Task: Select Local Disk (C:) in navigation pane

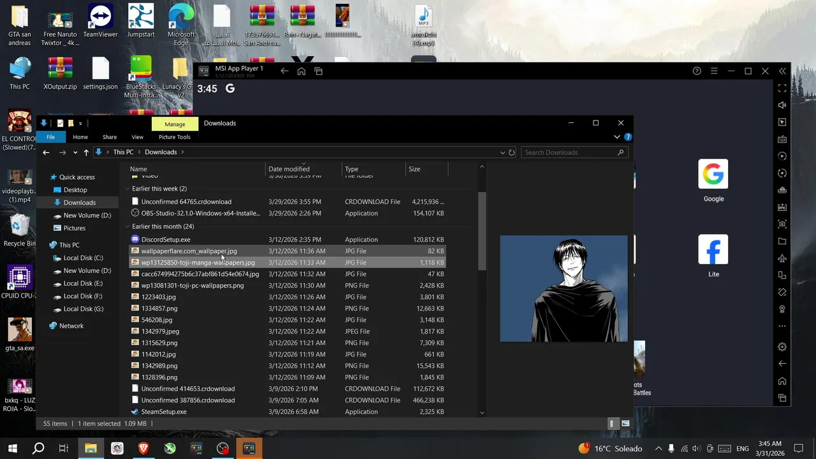Action: [x=83, y=258]
